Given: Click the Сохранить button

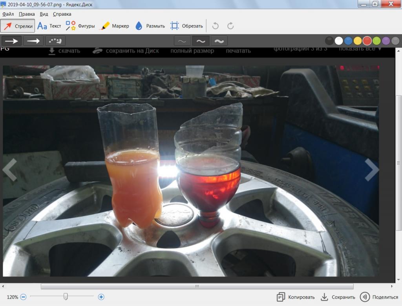Looking at the screenshot, I should click(338, 297).
